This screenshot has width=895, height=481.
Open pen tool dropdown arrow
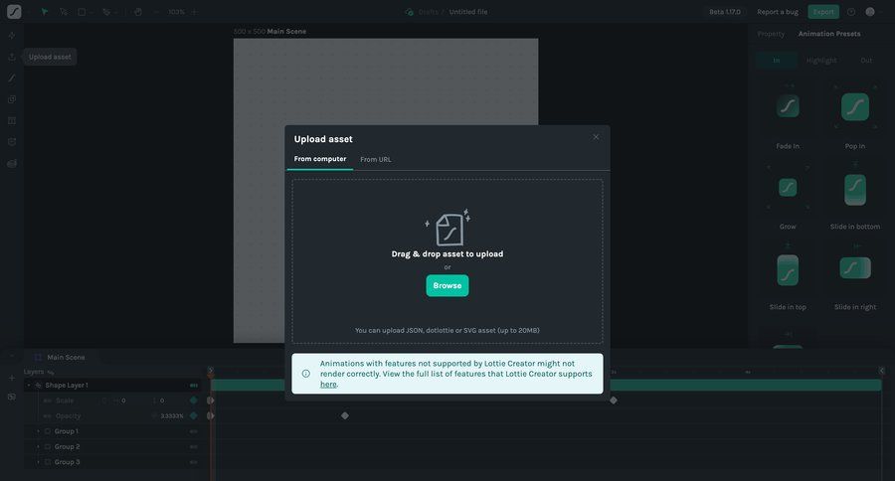116,12
